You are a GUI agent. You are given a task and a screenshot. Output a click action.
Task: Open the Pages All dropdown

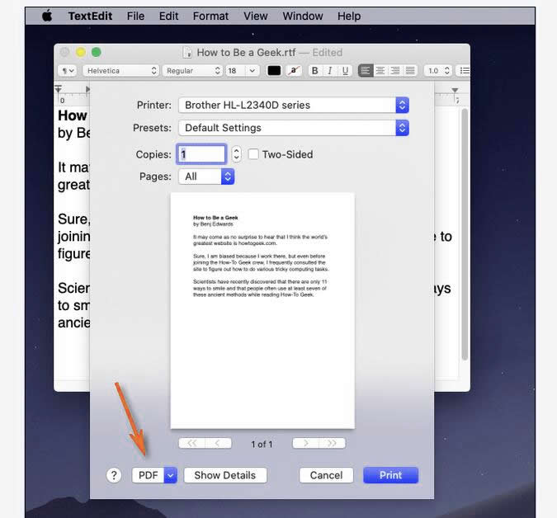click(x=206, y=177)
